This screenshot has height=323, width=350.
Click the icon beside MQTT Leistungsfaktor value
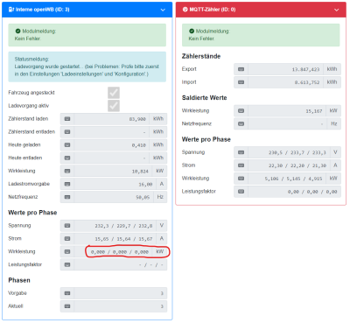coord(241,192)
